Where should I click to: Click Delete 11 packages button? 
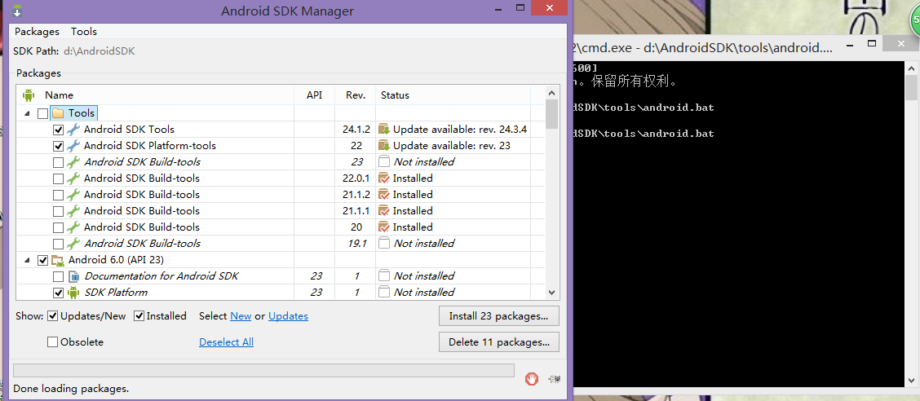pyautogui.click(x=498, y=342)
